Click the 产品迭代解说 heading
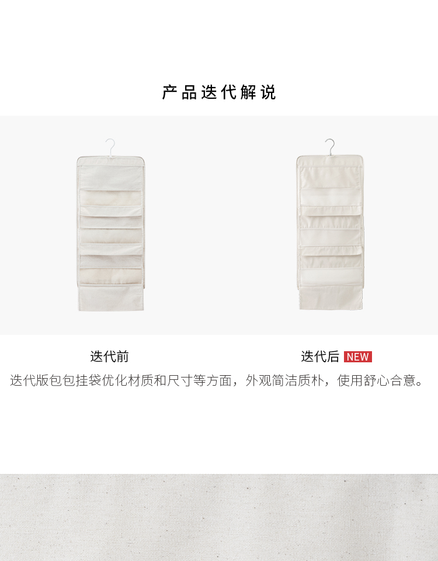The image size is (438, 561). point(219,92)
